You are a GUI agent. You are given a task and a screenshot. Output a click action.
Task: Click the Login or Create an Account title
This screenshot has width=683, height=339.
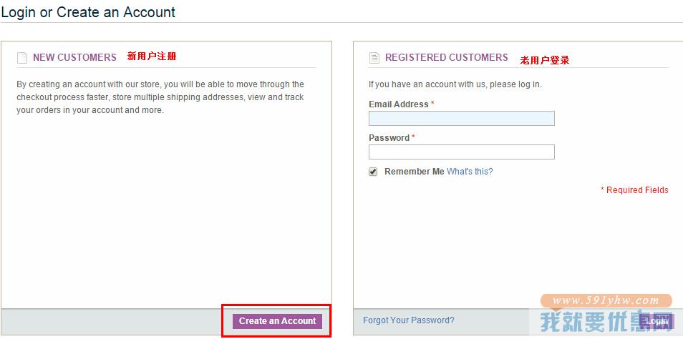tap(89, 11)
